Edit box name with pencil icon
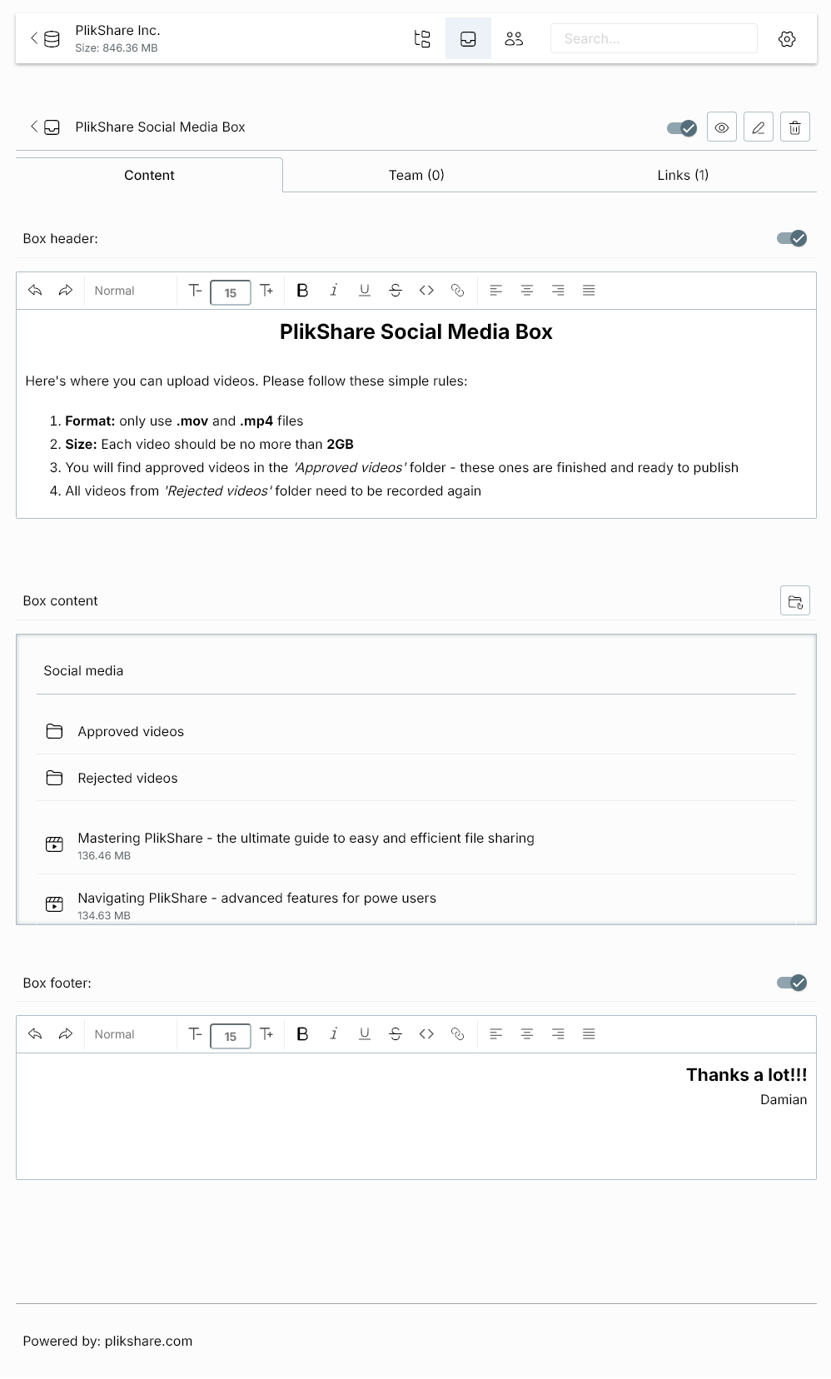 (759, 127)
